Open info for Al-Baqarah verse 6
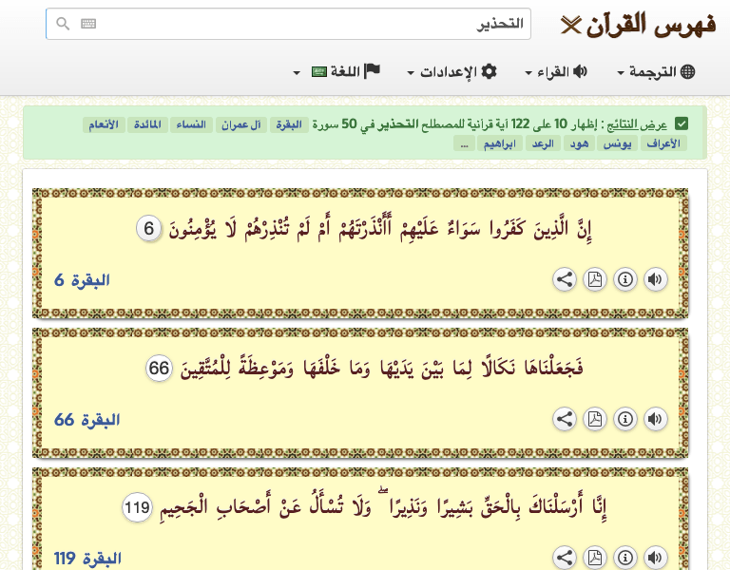730x570 pixels. 624,279
